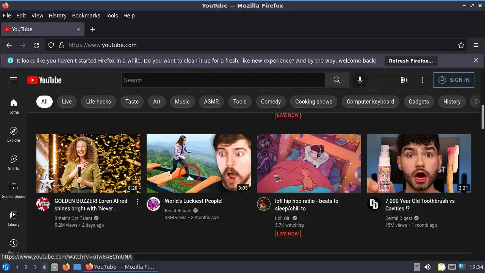The width and height of the screenshot is (485, 273).
Task: Click the YouTube search input field
Action: (223, 80)
